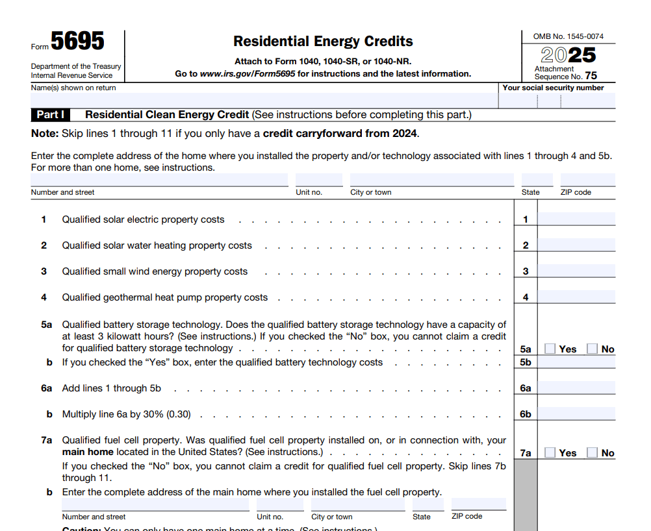Viewport: 651px width, 531px height.
Task: Click the www.irs.gov/Form5695 link text
Action: [x=248, y=74]
